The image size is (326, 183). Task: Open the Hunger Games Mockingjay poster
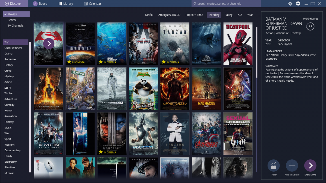tap(175, 89)
